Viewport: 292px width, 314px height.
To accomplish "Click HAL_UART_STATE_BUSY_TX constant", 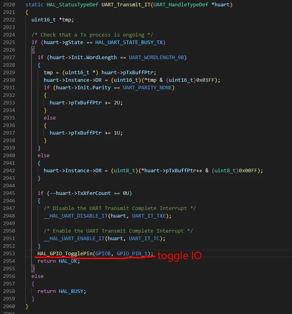I will coord(129,42).
